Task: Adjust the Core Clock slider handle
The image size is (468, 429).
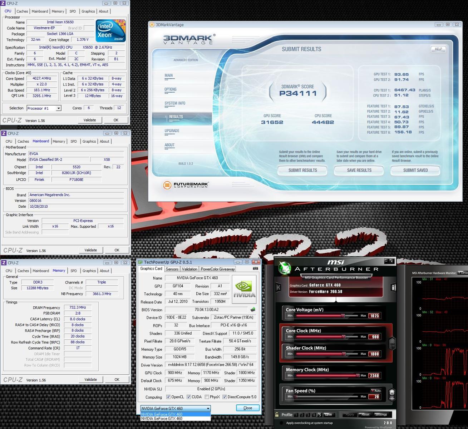Action: pos(344,337)
